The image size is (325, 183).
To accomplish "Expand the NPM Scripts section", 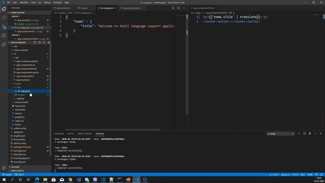I will [17, 171].
